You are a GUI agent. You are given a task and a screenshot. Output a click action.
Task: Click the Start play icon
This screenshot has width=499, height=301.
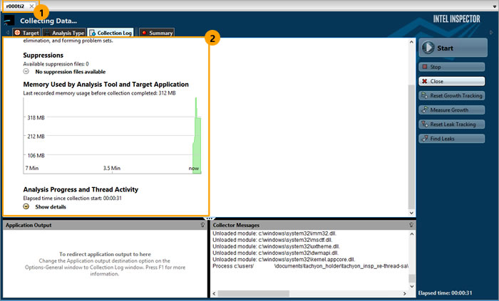click(x=428, y=48)
